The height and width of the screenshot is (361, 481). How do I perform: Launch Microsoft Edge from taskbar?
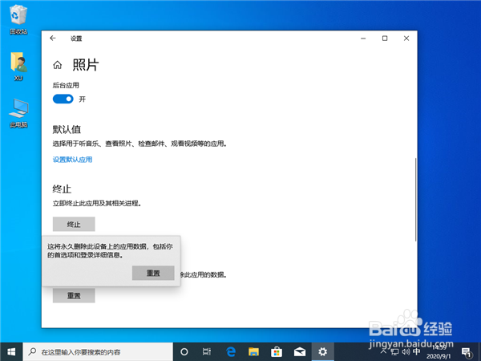pos(230,352)
